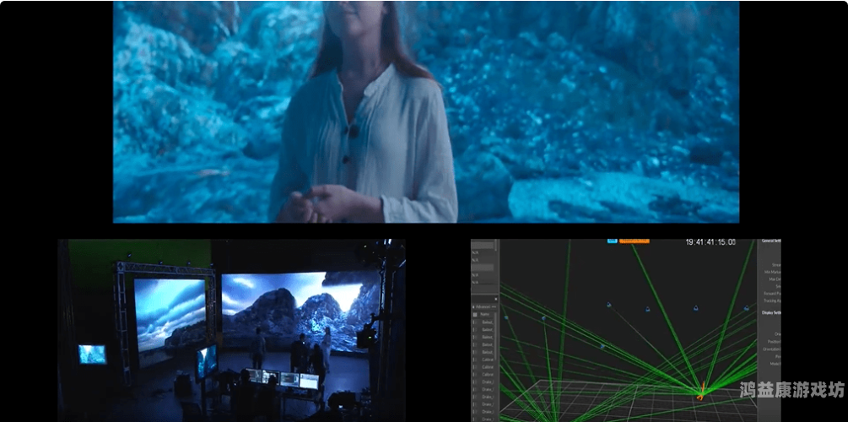
Task: Click the orange status badge above the viewport
Action: tap(634, 241)
